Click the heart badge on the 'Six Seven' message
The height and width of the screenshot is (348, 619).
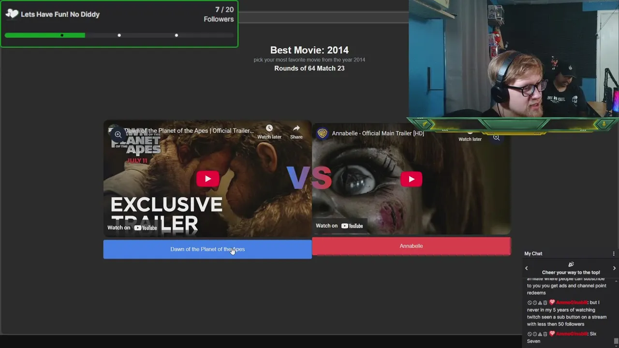tap(552, 334)
